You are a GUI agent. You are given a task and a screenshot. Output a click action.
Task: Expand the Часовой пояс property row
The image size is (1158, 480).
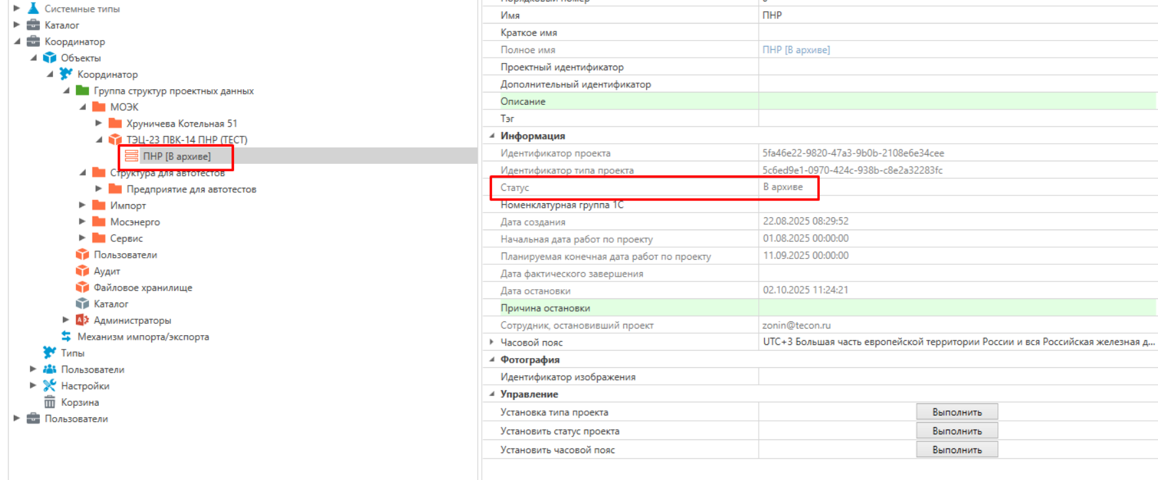pyautogui.click(x=492, y=342)
